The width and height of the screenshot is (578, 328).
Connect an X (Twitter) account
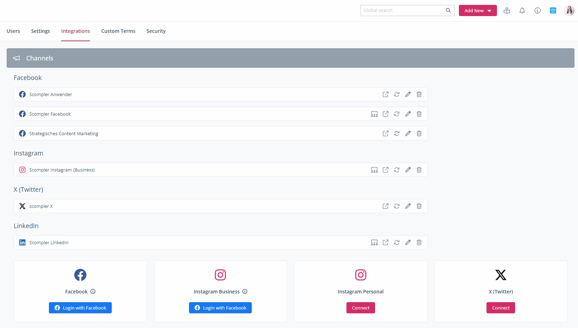pos(500,308)
